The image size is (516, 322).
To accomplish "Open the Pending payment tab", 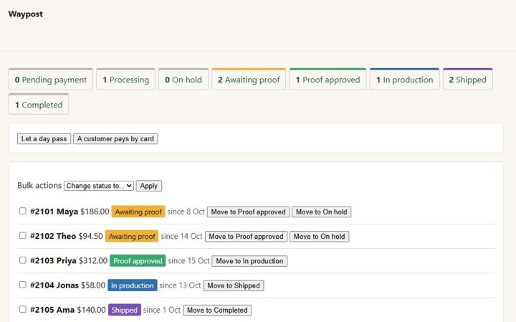I will click(51, 80).
